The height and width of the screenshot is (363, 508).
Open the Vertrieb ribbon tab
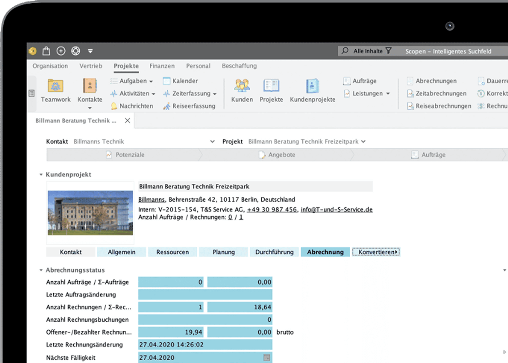point(91,66)
